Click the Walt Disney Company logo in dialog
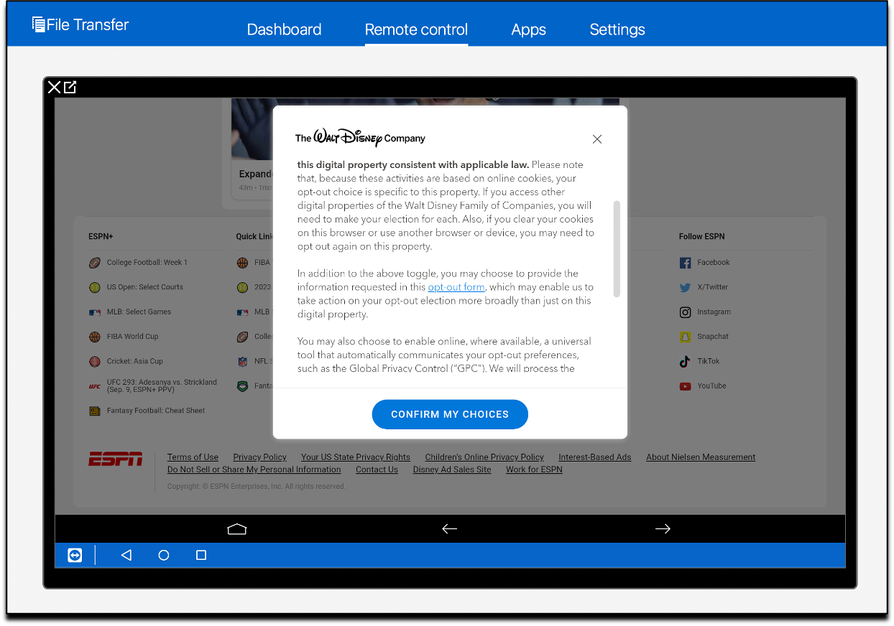894x626 pixels. pyautogui.click(x=360, y=138)
